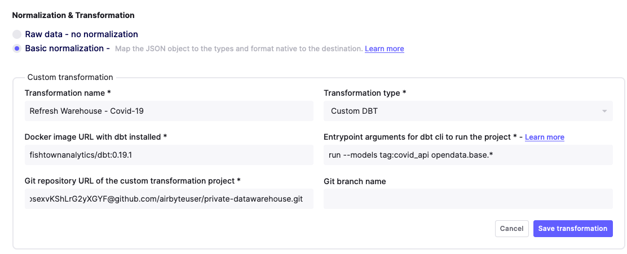
Task: Click the 'Git branch name' field label
Action: point(355,181)
